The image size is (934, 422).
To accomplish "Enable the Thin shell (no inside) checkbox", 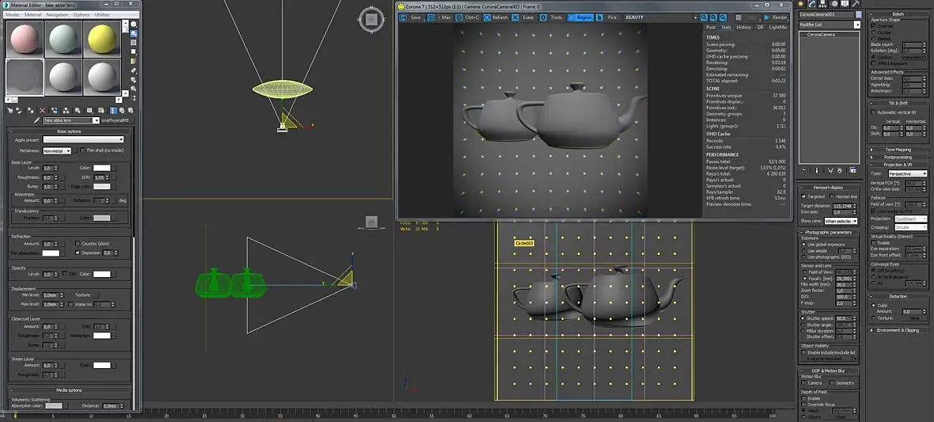I will click(x=82, y=150).
